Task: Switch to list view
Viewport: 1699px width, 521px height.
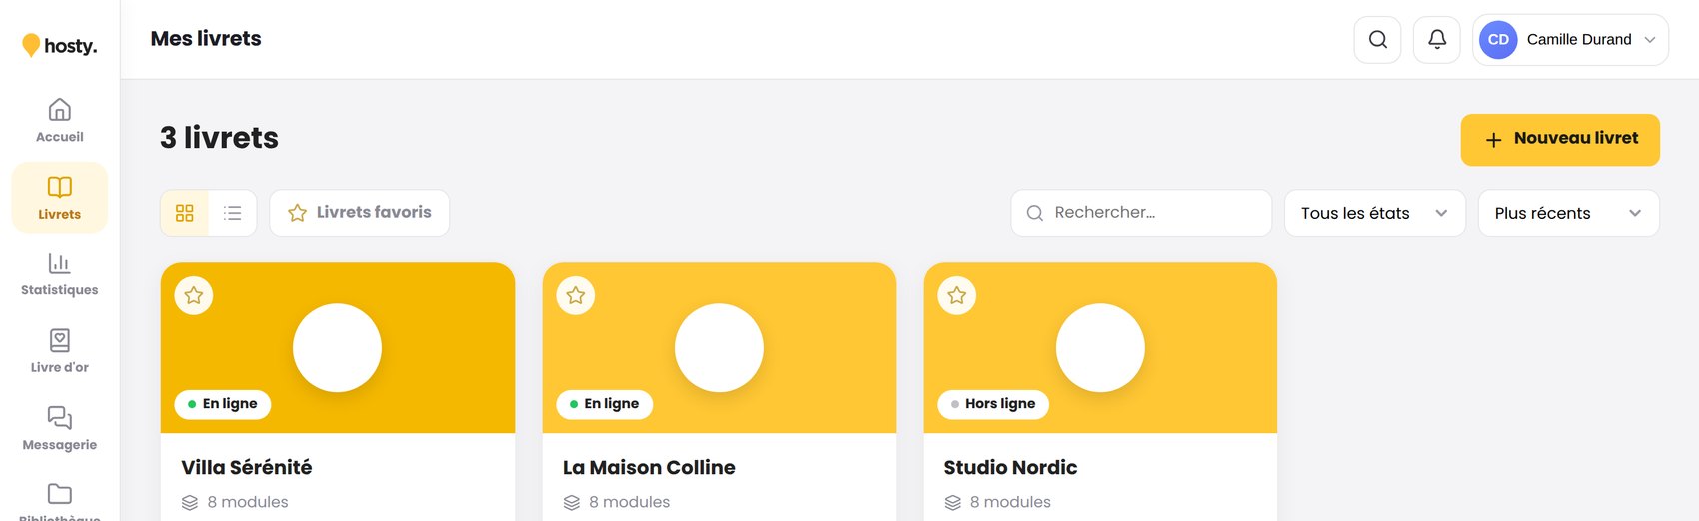Action: point(233,213)
